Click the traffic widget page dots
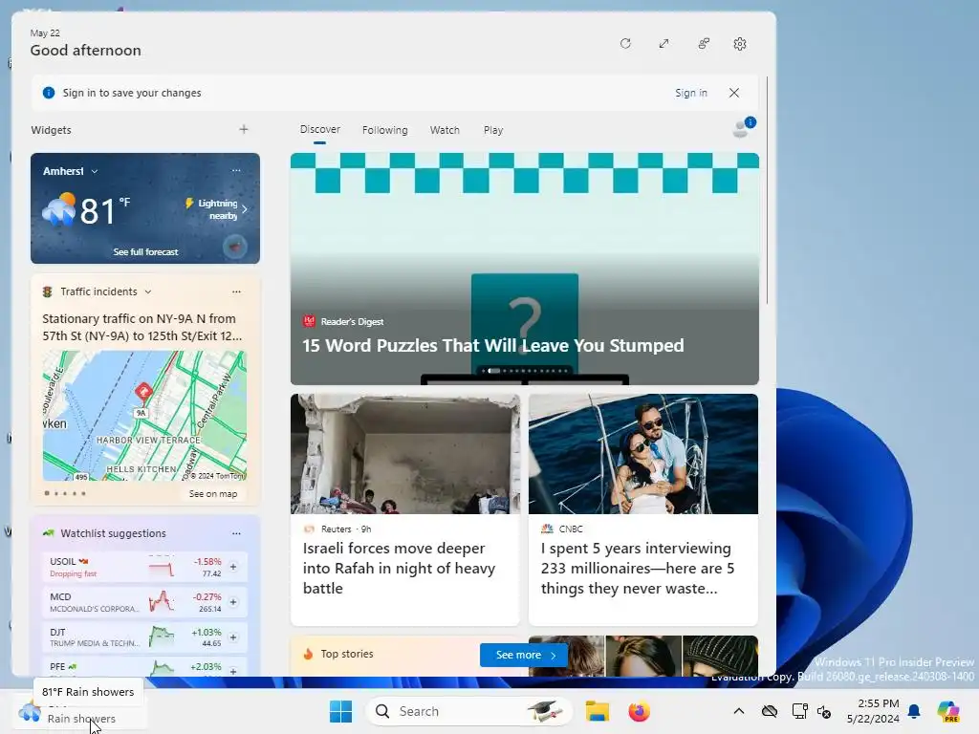The width and height of the screenshot is (979, 734). click(x=65, y=494)
